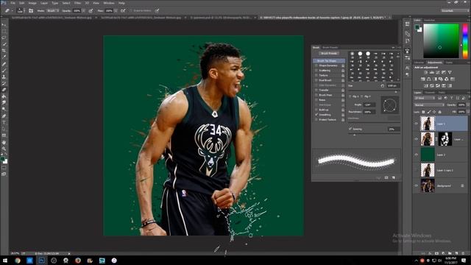The height and width of the screenshot is (265, 471).
Task: Add a Brightness/Contrast adjustment
Action: [425, 72]
